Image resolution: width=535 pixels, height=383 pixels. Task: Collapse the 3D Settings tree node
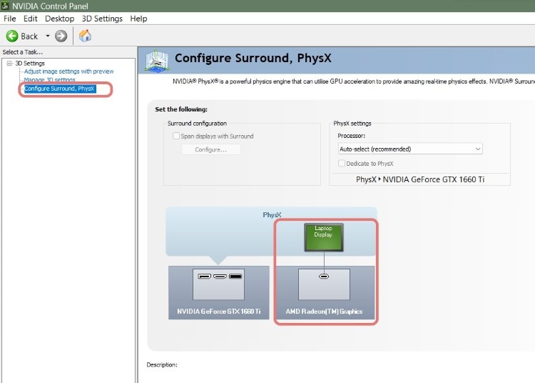tap(9, 63)
